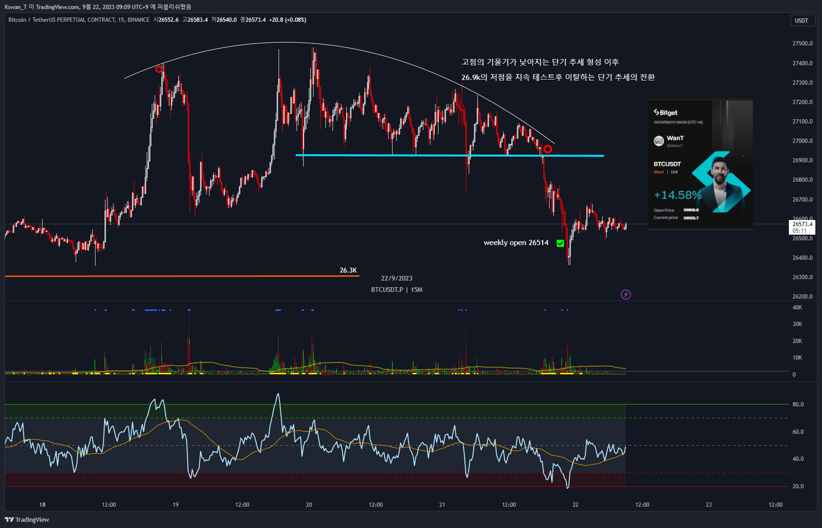The width and height of the screenshot is (822, 528).
Task: Click the 05:11 candle countdown label
Action: (799, 231)
